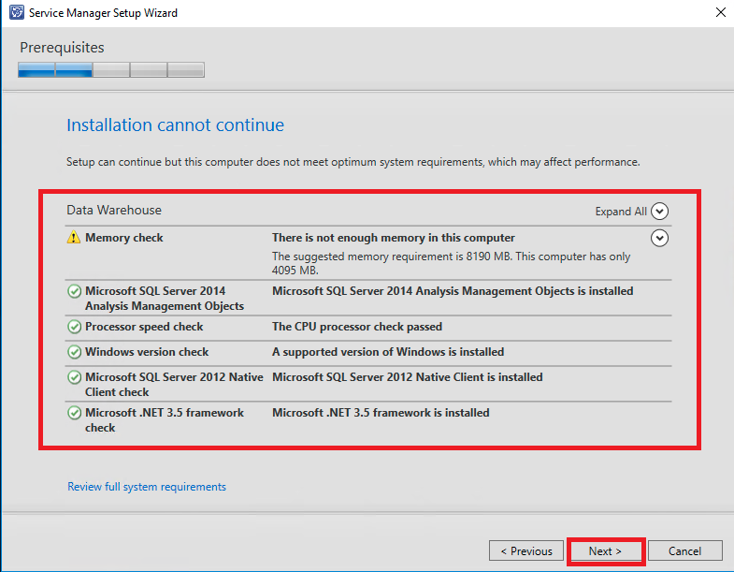Click green checkmark beside Processor speed check

coord(75,328)
